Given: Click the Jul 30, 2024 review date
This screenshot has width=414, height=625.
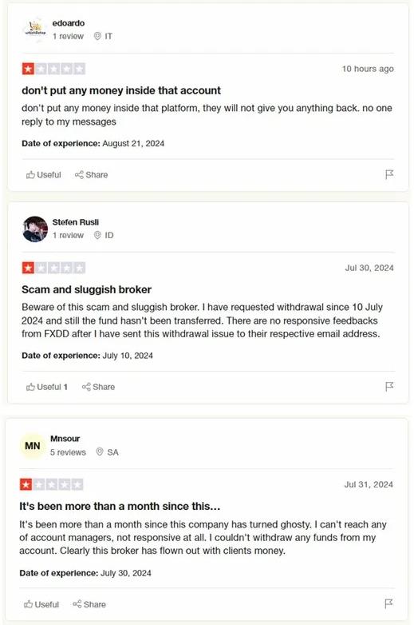Looking at the screenshot, I should coord(369,268).
